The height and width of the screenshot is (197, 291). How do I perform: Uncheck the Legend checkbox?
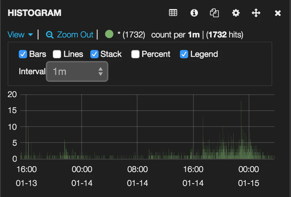(184, 54)
